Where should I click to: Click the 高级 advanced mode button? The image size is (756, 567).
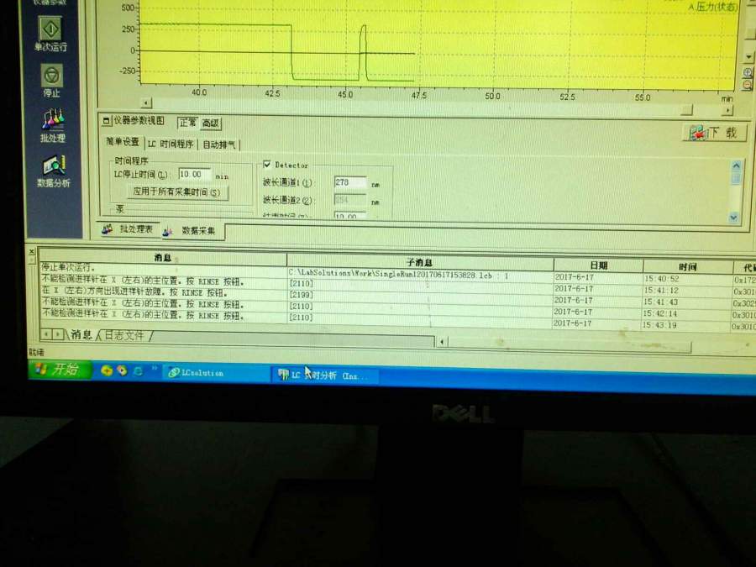click(x=210, y=123)
